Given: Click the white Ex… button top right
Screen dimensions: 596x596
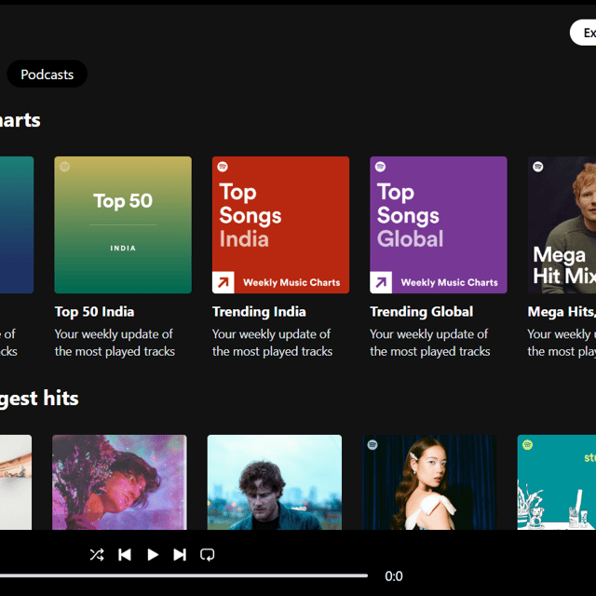Looking at the screenshot, I should click(583, 33).
